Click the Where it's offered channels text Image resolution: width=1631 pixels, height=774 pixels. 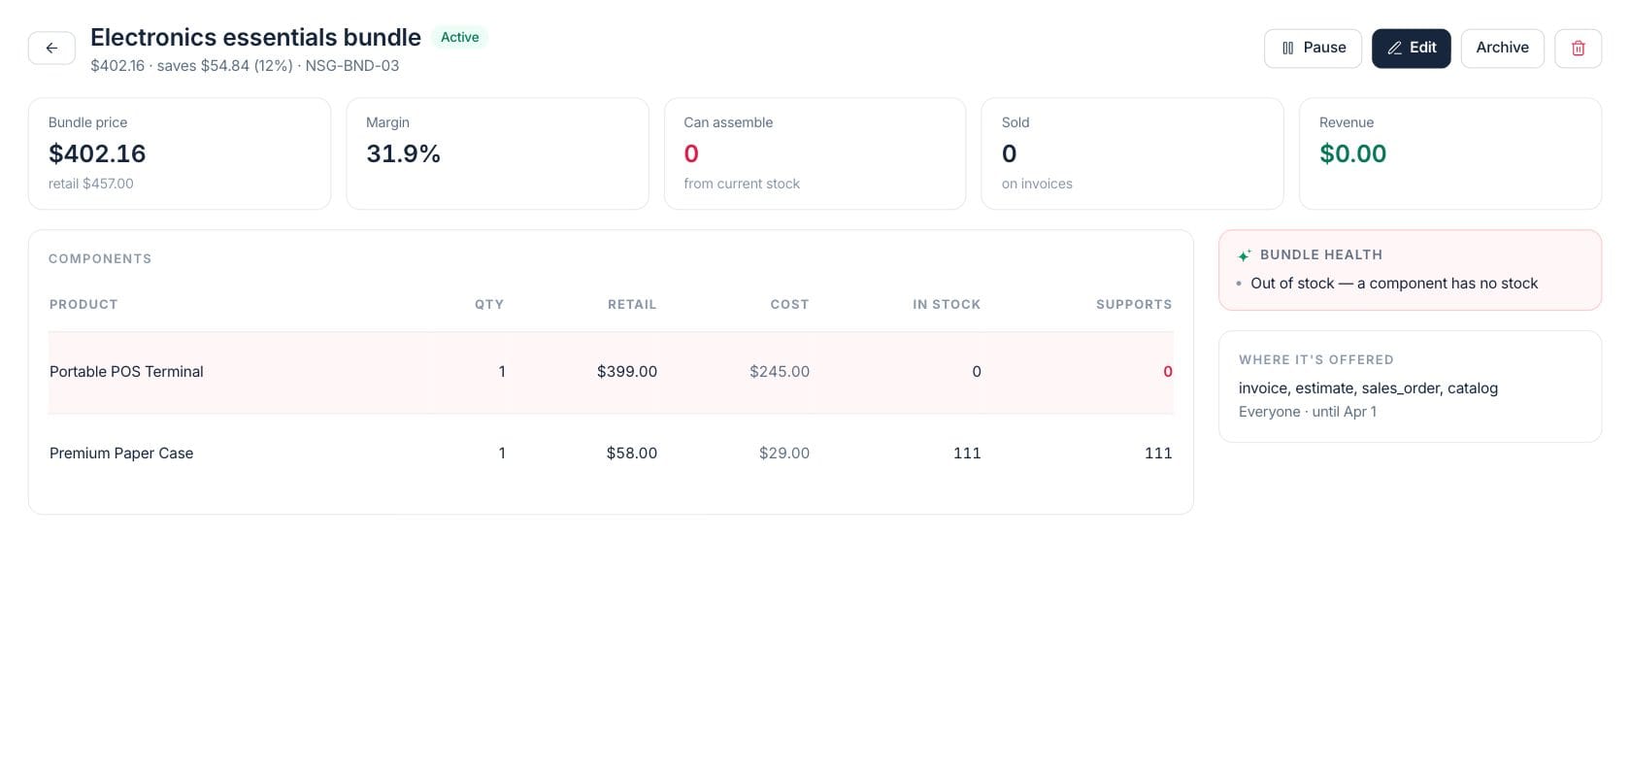click(x=1368, y=388)
